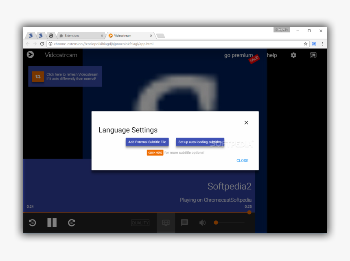Click the Videostream title text
The width and height of the screenshot is (350, 261).
[x=61, y=55]
